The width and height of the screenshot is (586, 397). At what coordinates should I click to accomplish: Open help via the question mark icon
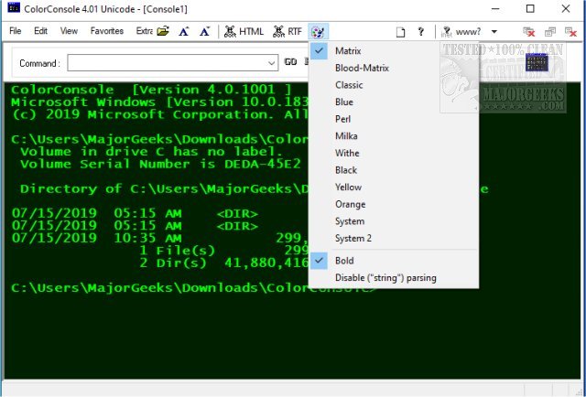tap(421, 32)
